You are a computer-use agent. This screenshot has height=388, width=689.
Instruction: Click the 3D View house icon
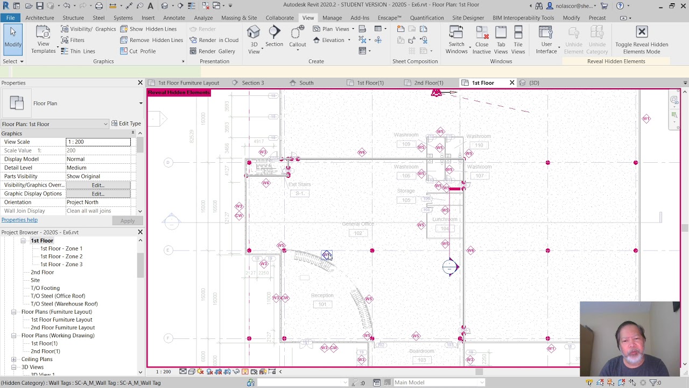click(x=254, y=33)
